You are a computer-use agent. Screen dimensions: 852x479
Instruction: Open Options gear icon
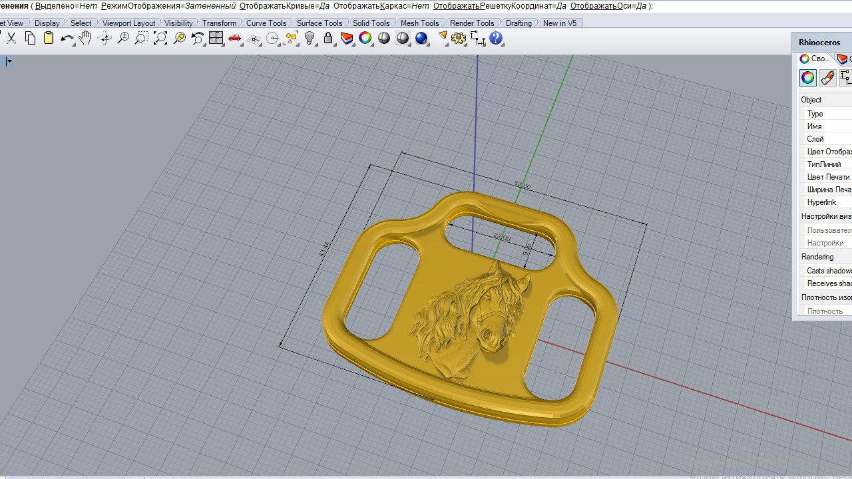click(x=458, y=39)
